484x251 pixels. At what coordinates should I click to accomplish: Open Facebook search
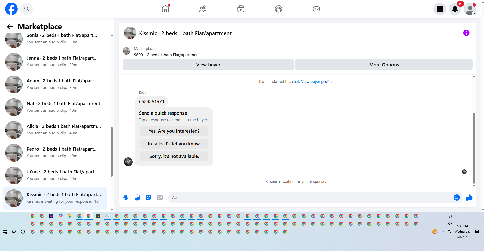[x=27, y=9]
